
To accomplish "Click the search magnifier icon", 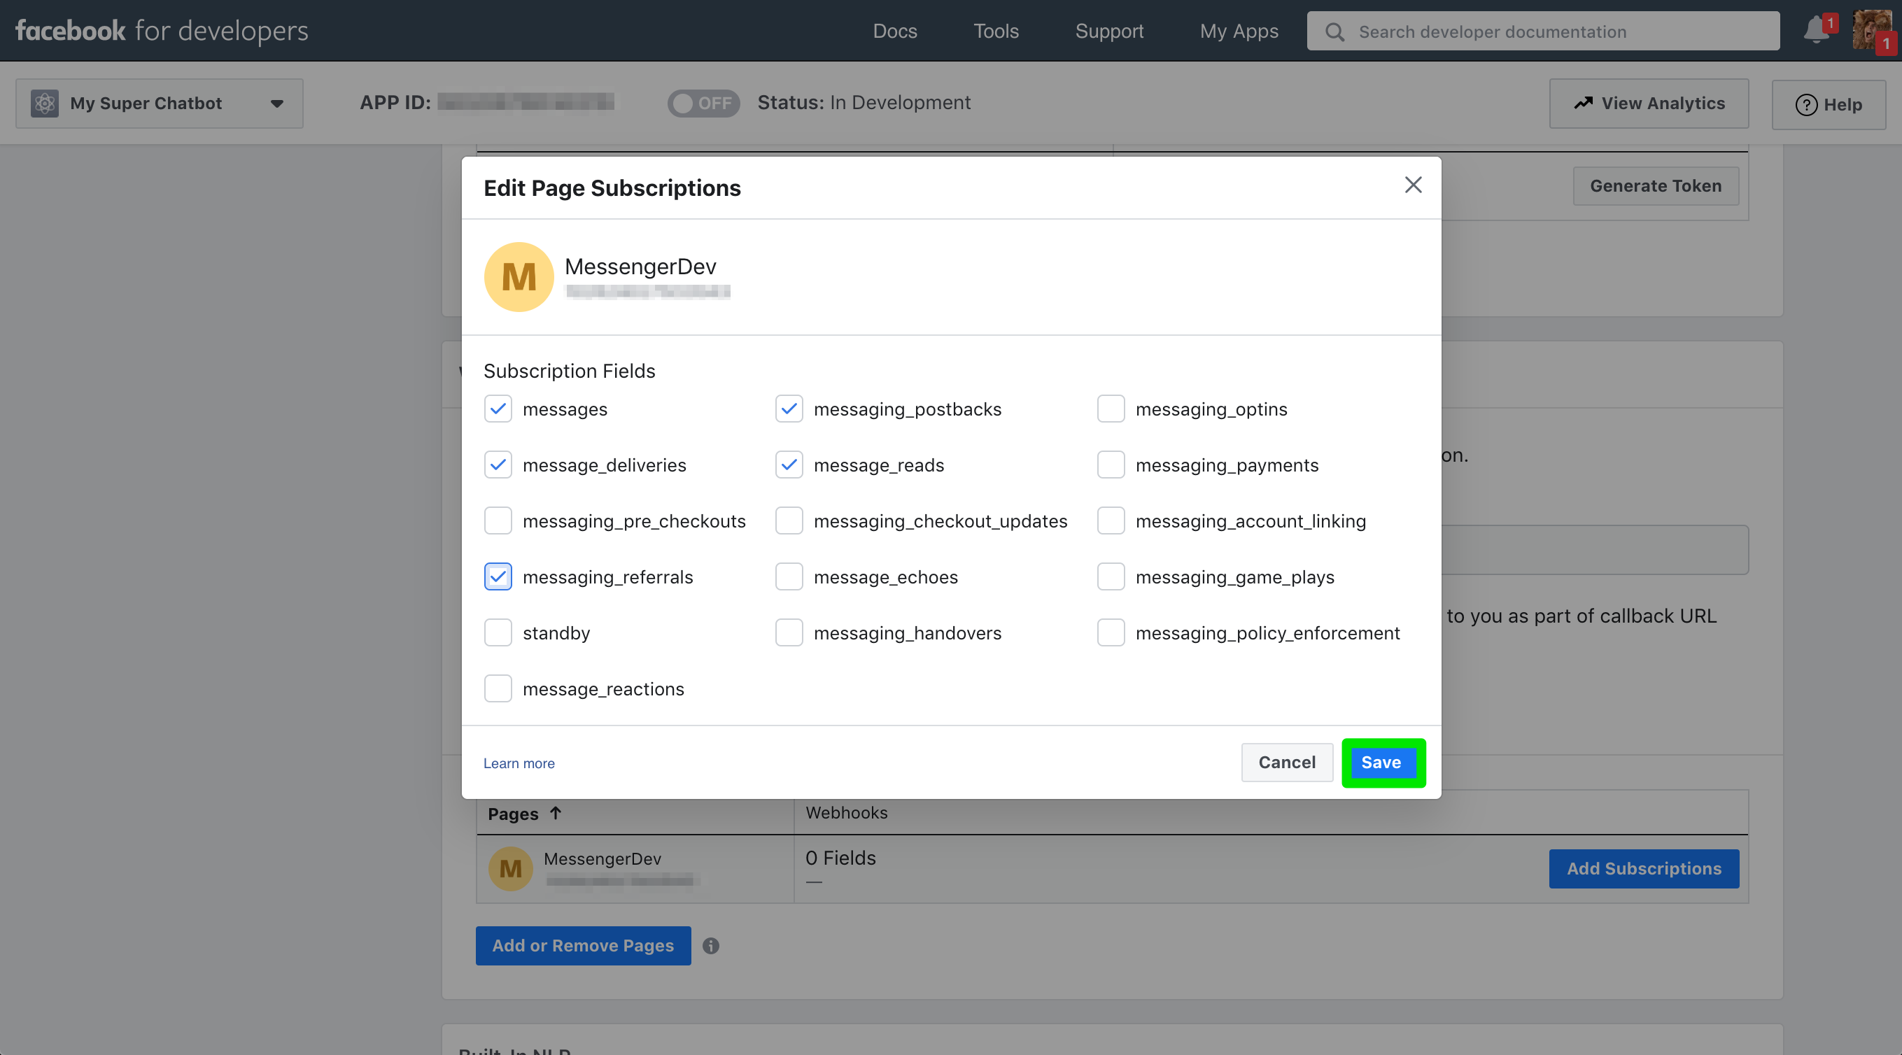I will coord(1334,31).
